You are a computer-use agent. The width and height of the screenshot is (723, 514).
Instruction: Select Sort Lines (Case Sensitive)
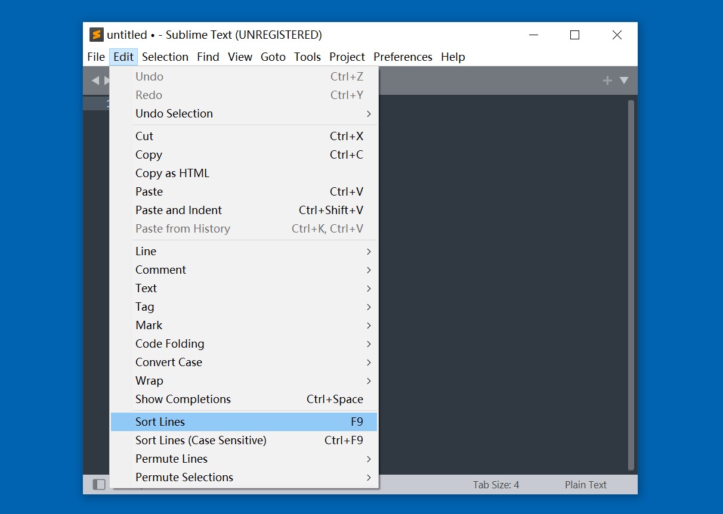[244, 440]
